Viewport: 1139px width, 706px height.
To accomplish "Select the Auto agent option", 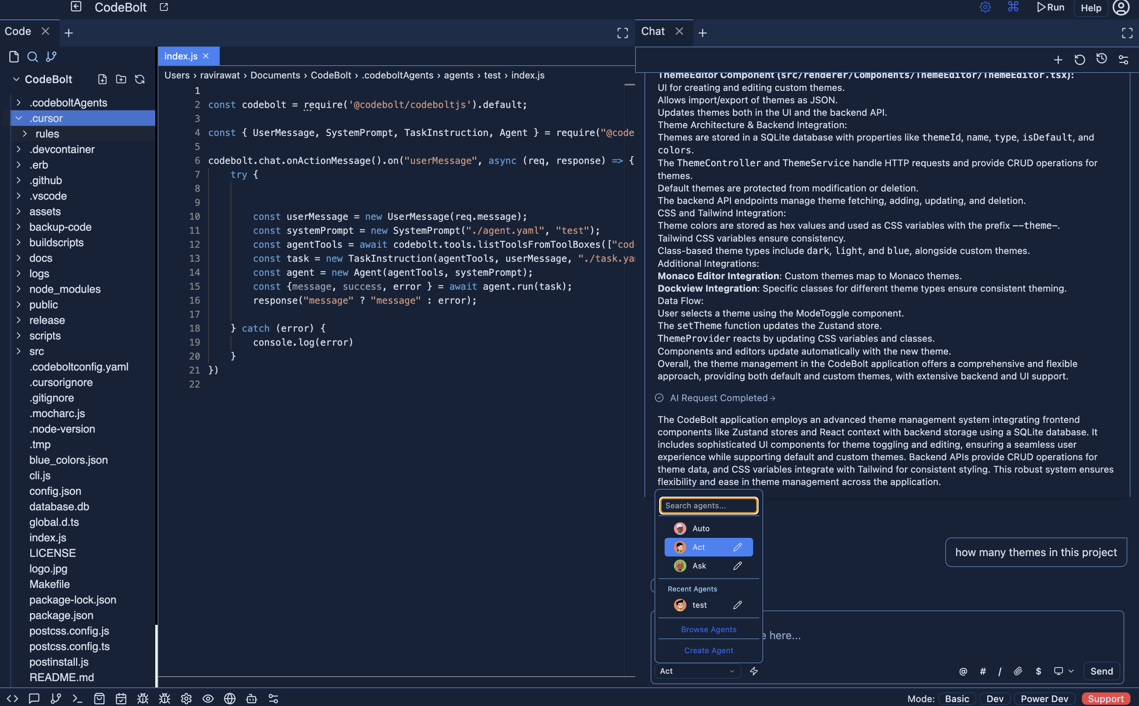I will click(708, 529).
